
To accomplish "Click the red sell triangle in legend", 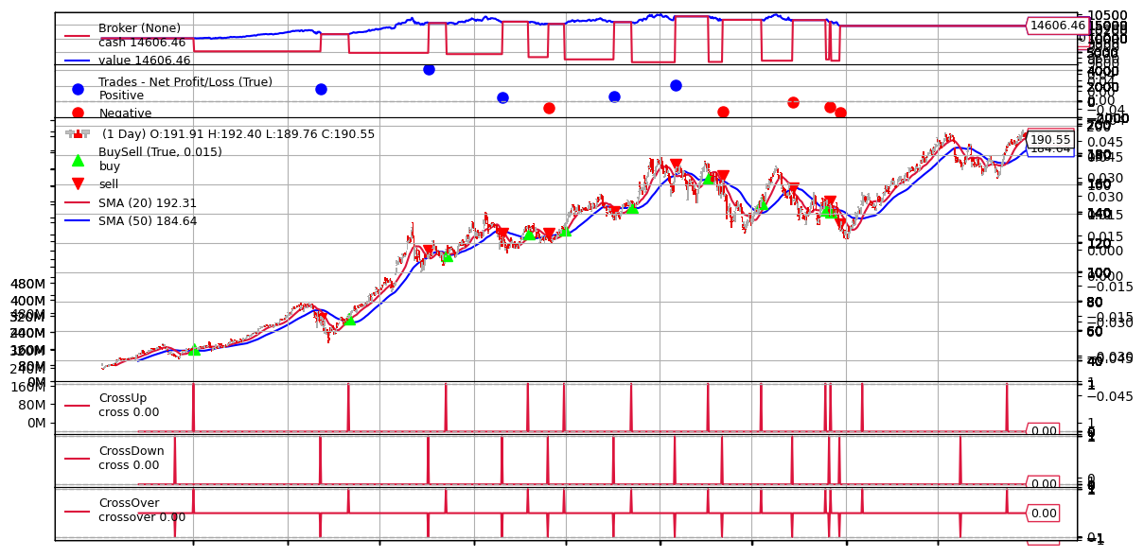I will (78, 184).
